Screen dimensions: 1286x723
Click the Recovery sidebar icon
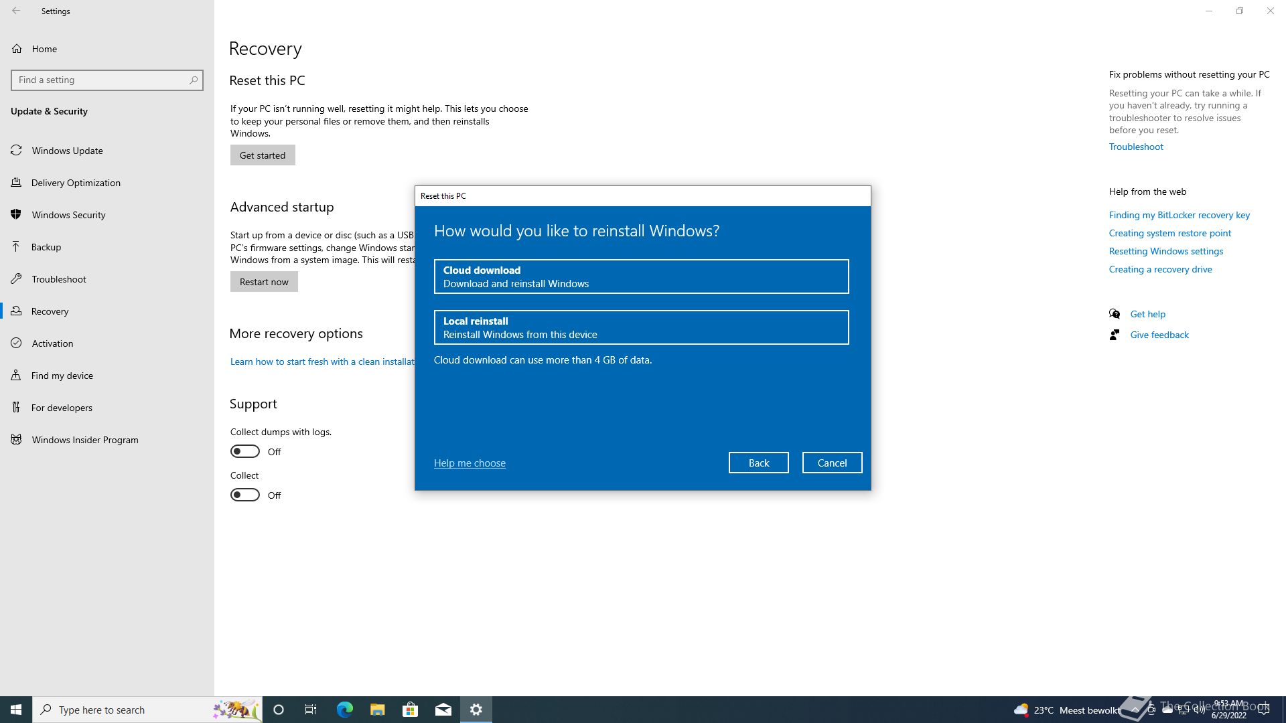click(x=17, y=311)
